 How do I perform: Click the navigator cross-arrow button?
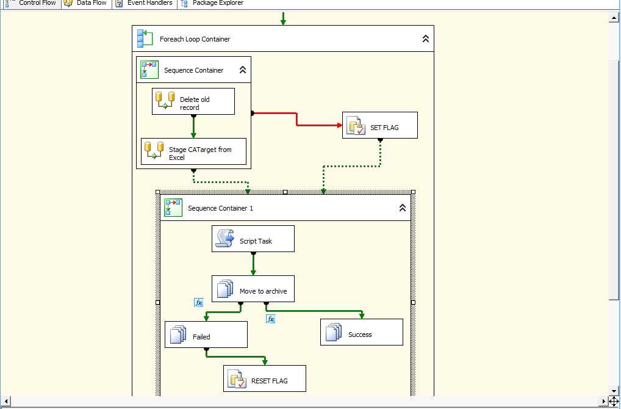(614, 401)
